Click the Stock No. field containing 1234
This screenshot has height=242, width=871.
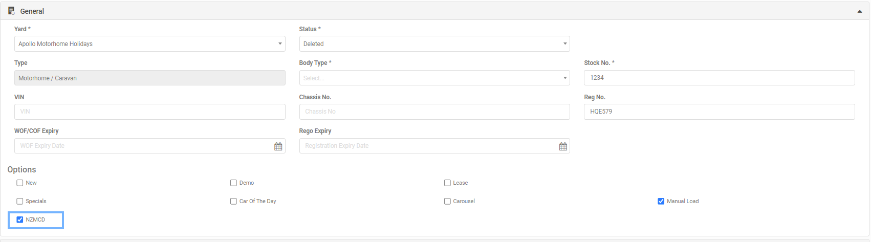[720, 78]
